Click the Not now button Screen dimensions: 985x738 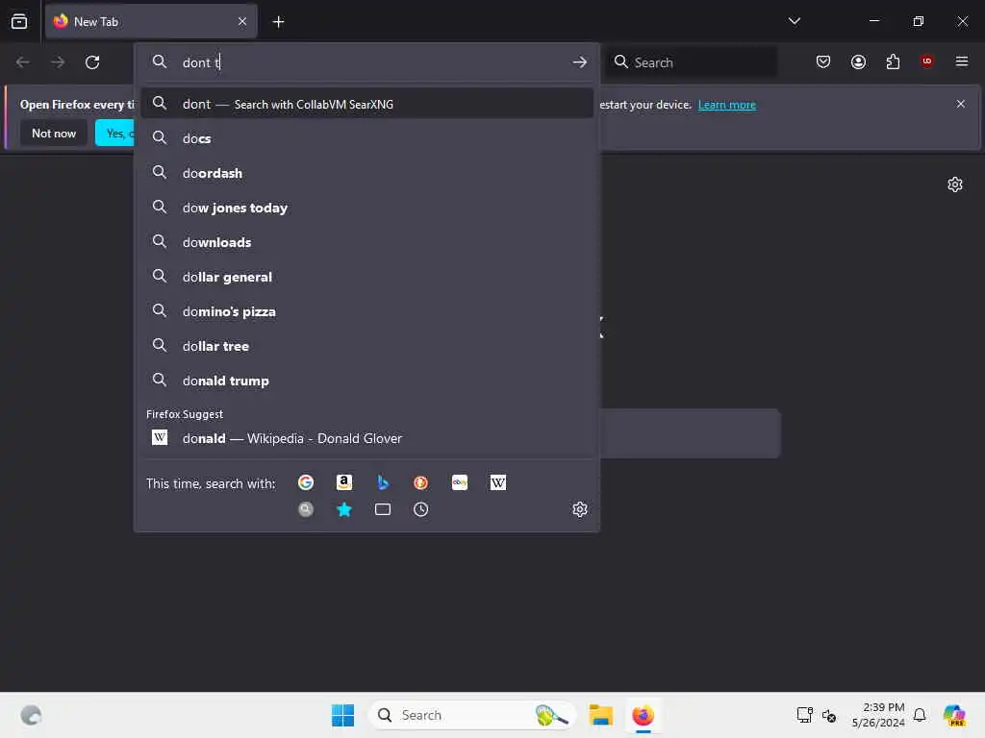point(54,133)
